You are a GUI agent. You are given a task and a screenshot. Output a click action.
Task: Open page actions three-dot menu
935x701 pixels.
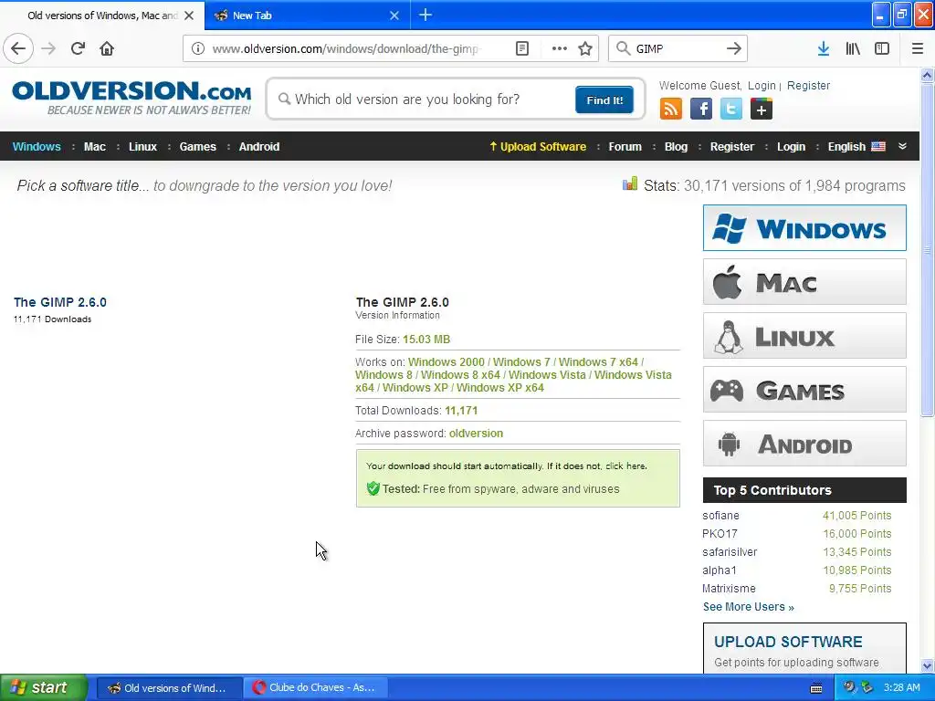coord(560,48)
